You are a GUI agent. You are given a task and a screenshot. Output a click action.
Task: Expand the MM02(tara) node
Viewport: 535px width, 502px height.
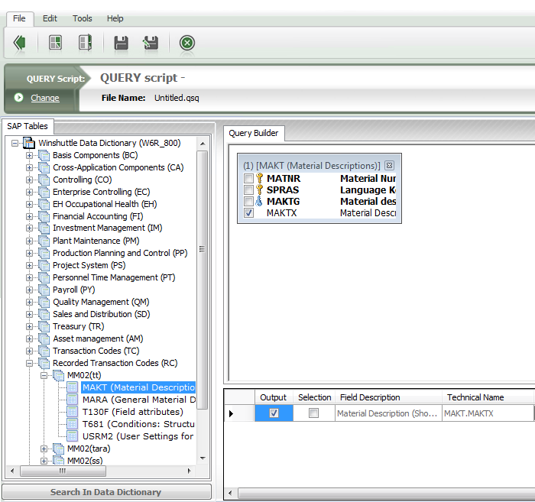(x=44, y=449)
